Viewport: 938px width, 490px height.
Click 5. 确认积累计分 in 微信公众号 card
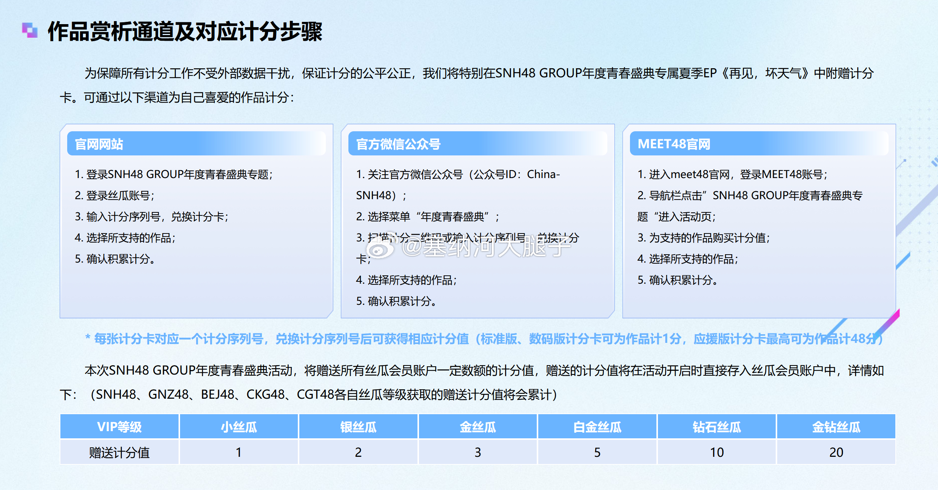396,301
